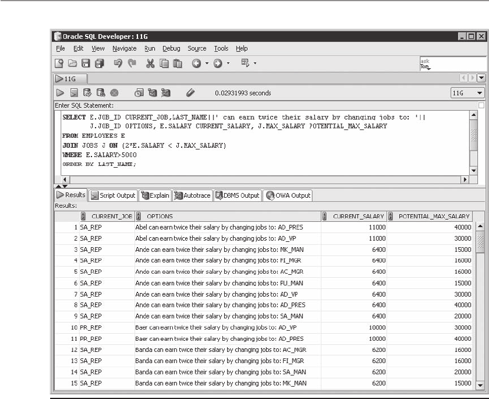Click the collapse arrows above the Results tab

(x=61, y=186)
